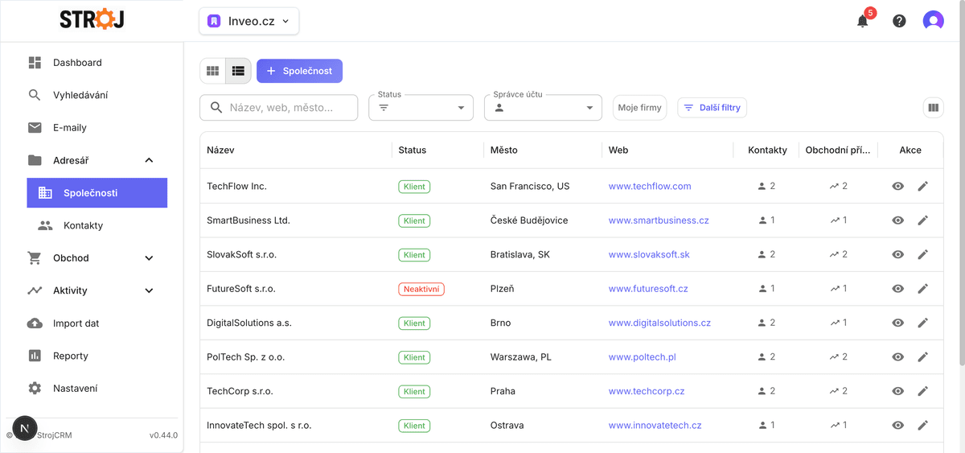This screenshot has width=965, height=453.
Task: Click the add Společnost button
Action: 299,71
